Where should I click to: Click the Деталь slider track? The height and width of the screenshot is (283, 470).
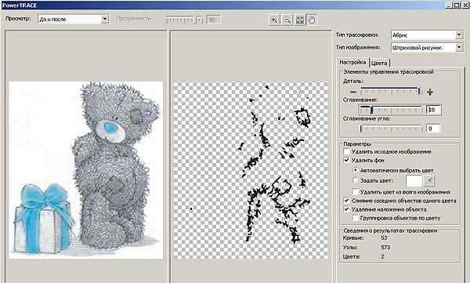[391, 91]
